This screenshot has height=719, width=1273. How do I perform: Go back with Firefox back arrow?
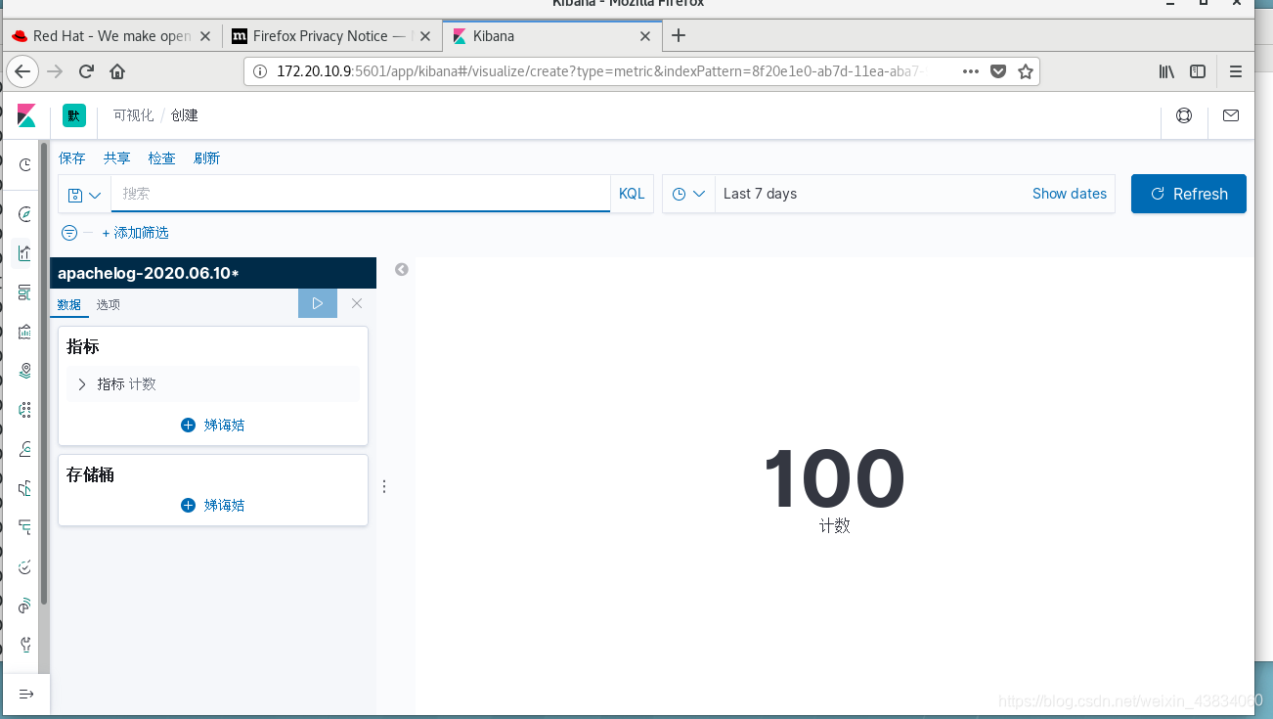pyautogui.click(x=23, y=71)
